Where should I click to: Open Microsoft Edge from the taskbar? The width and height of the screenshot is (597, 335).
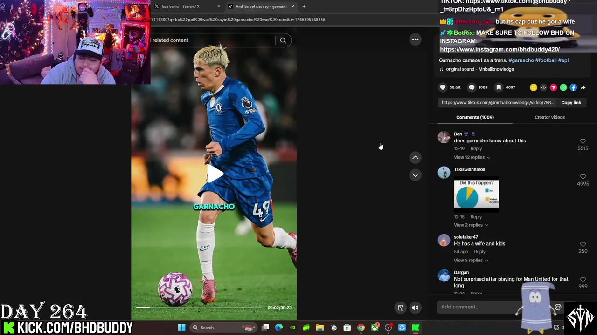point(279,328)
